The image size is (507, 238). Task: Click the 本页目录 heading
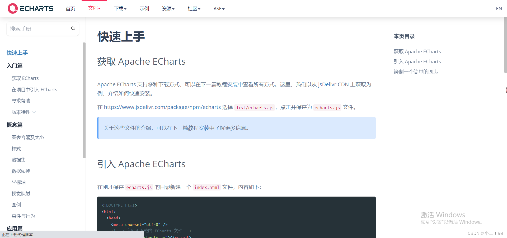coord(404,36)
